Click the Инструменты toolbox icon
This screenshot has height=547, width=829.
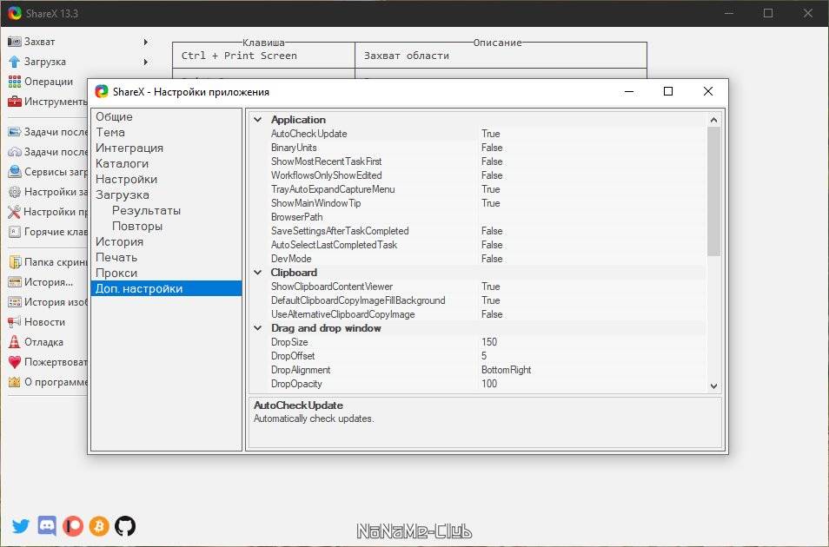tap(14, 102)
